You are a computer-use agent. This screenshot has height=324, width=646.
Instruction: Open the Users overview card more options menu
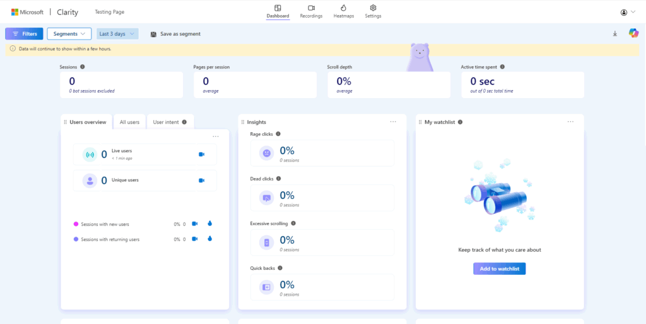pos(216,137)
